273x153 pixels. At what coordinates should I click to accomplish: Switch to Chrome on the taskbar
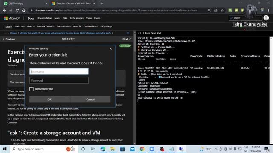142,149
